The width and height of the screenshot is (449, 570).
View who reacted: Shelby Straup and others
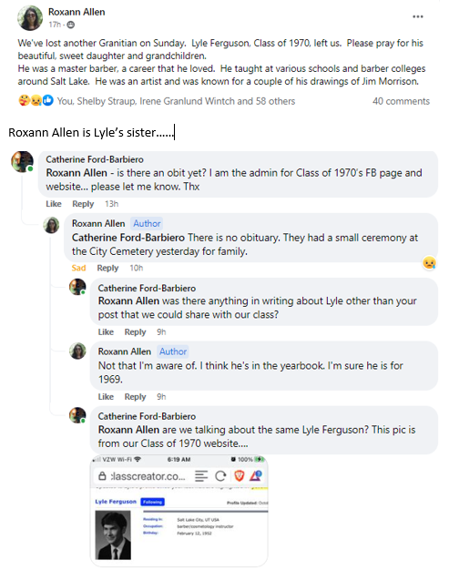176,101
